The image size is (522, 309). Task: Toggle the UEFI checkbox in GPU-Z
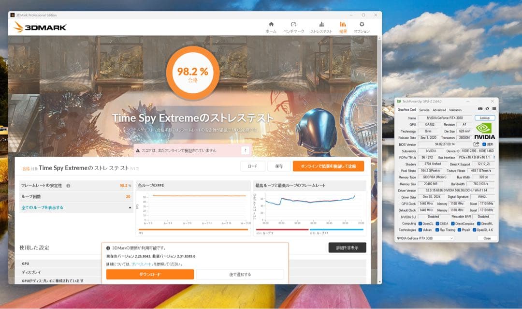click(x=484, y=144)
